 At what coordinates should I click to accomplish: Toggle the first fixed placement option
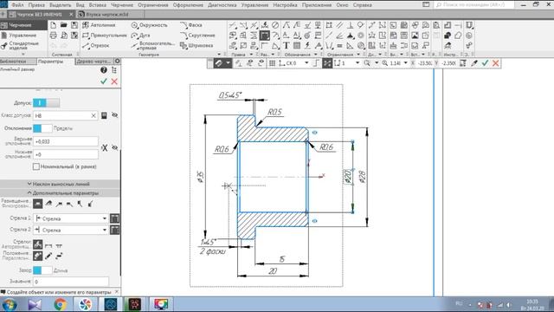(x=38, y=204)
